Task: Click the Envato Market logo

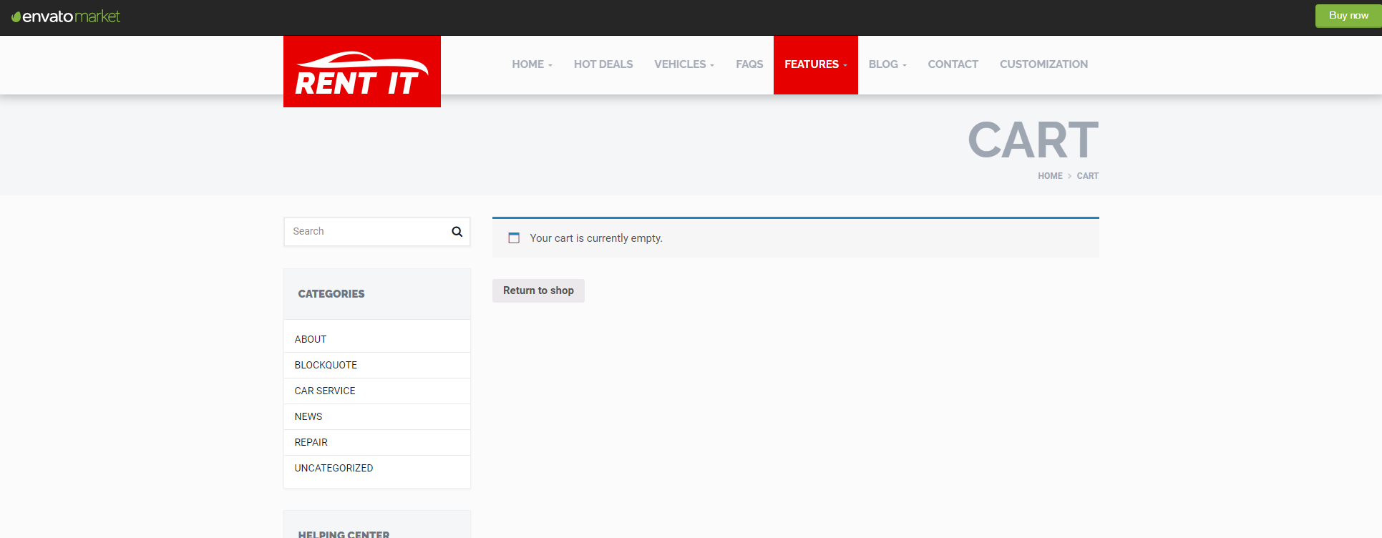Action: coord(66,16)
